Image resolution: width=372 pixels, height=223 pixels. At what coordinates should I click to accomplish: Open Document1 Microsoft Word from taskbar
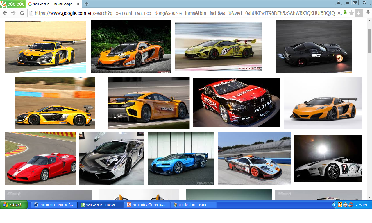point(54,205)
